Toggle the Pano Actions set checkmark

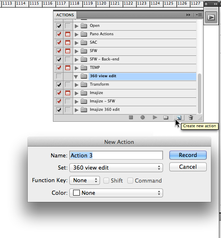(59, 34)
